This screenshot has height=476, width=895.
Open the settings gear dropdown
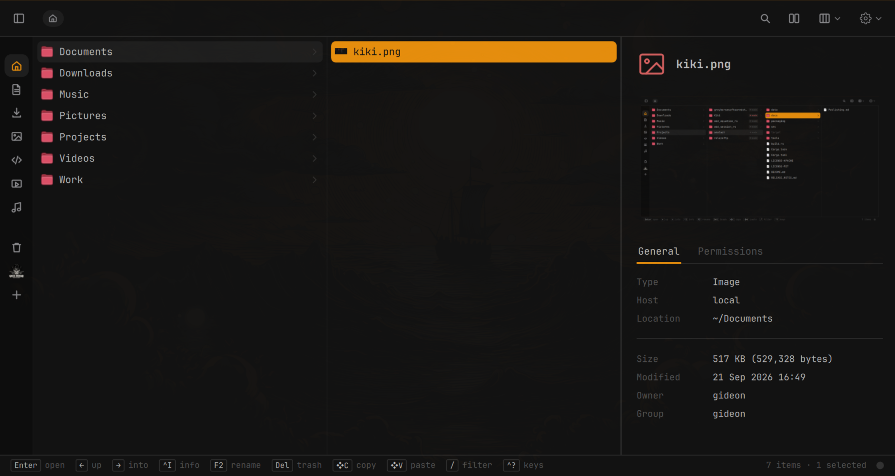(871, 19)
